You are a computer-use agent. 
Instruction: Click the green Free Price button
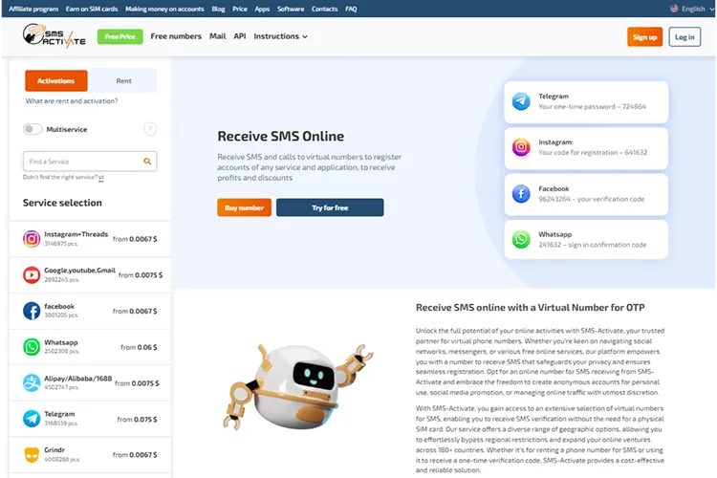click(x=119, y=36)
